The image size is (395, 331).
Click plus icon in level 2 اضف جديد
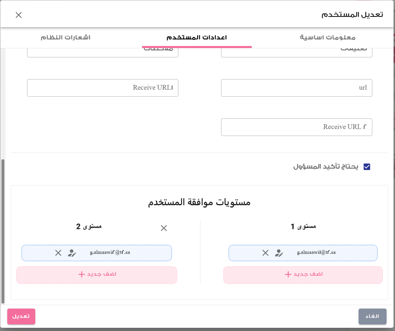[x=82, y=274]
